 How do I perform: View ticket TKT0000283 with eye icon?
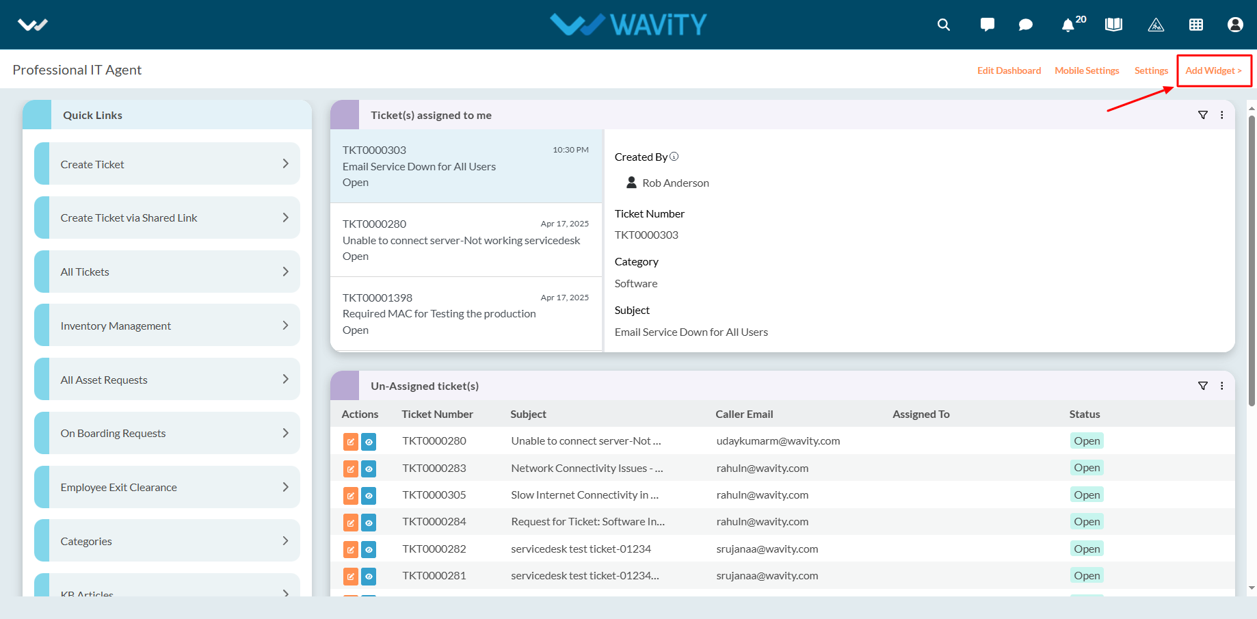point(369,469)
